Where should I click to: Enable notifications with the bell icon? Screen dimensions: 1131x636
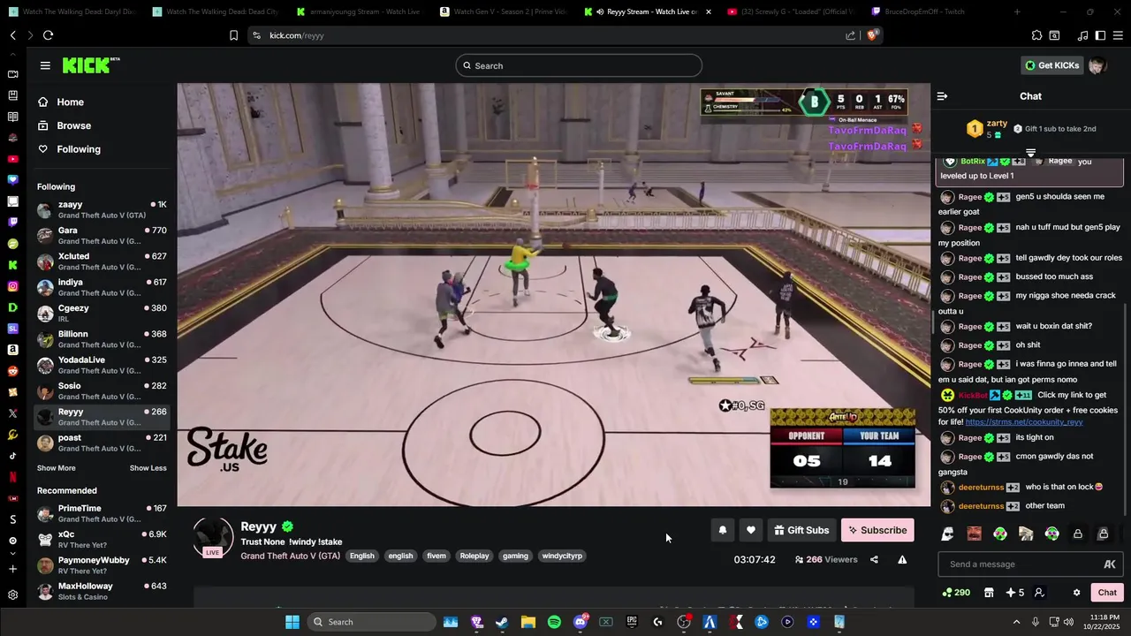click(x=723, y=530)
